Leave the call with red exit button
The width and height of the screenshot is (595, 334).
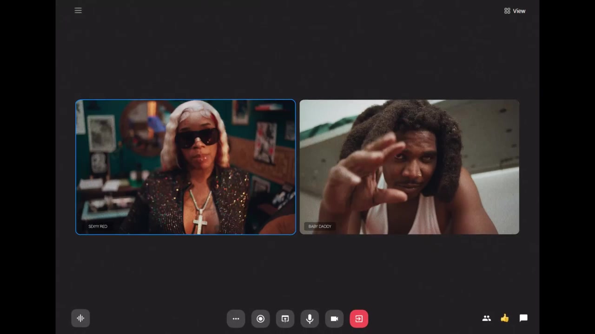(x=359, y=319)
